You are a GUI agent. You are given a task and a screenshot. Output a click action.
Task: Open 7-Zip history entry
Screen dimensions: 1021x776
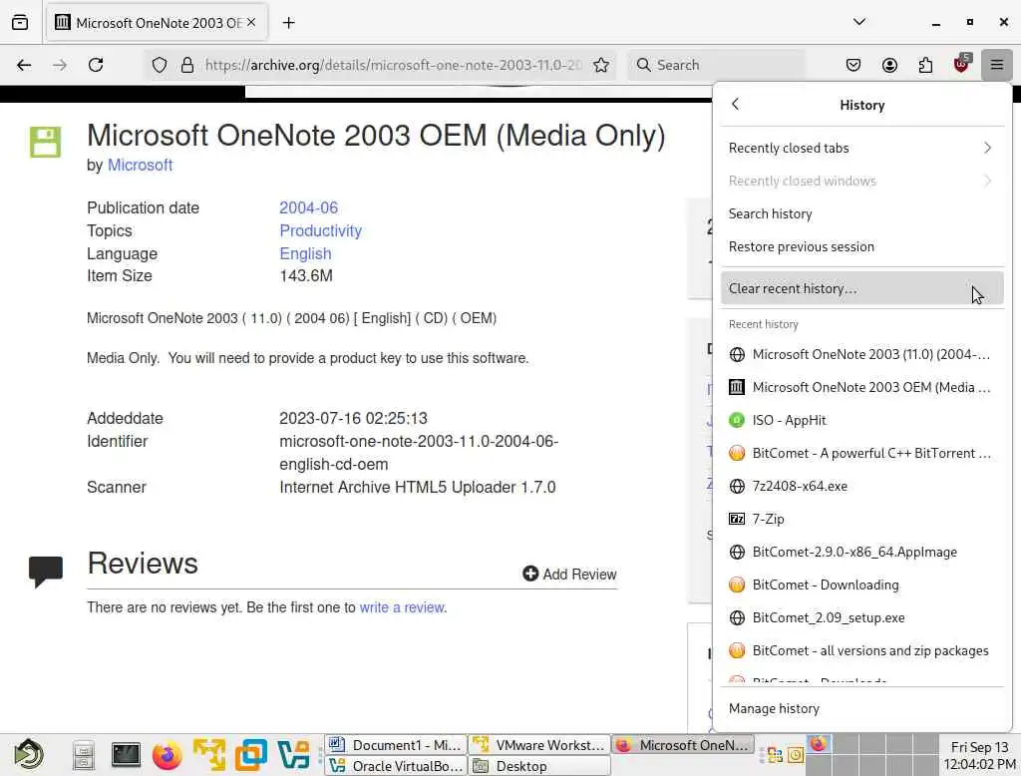pos(862,519)
